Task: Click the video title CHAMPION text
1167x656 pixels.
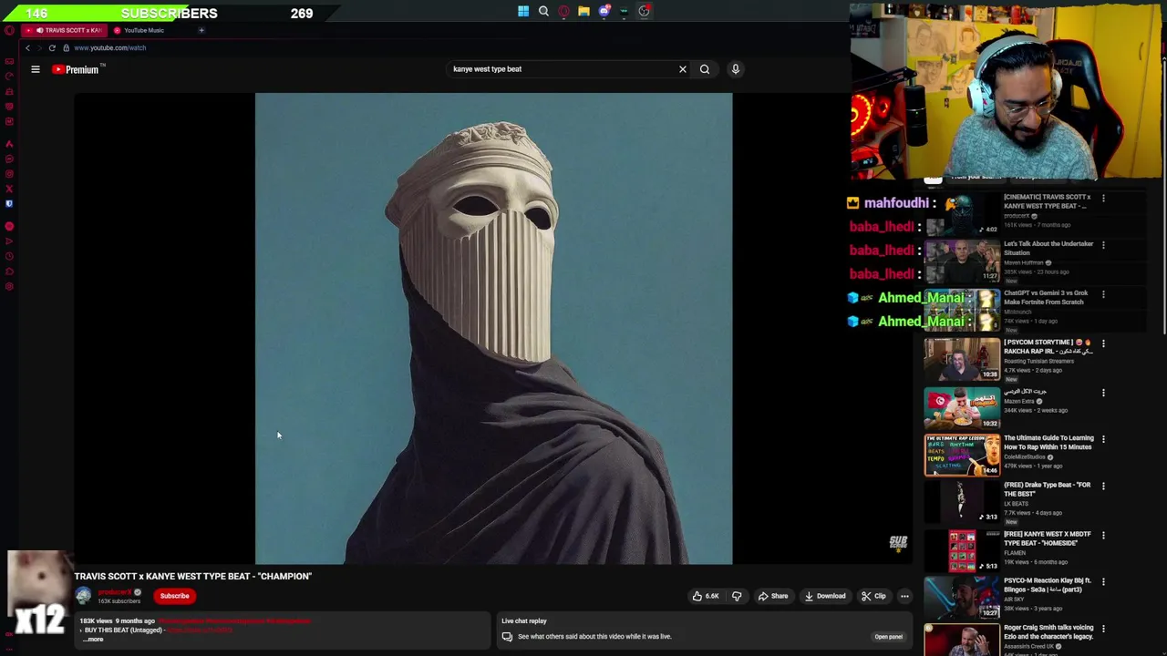Action: click(192, 577)
